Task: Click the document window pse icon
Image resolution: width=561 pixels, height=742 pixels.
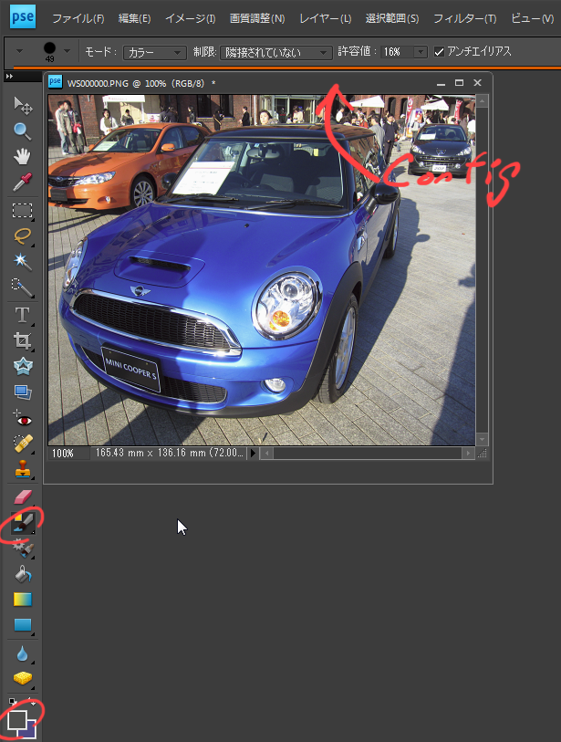Action: (x=56, y=81)
